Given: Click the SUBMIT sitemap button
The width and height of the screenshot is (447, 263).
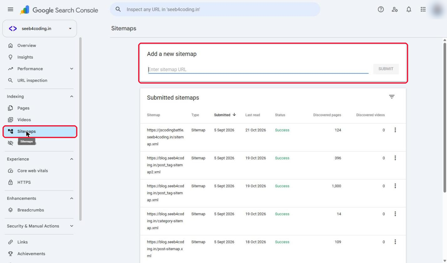Looking at the screenshot, I should click(386, 69).
